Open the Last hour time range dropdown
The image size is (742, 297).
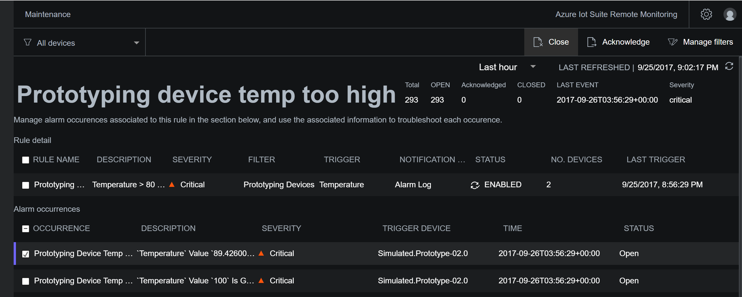click(x=533, y=67)
